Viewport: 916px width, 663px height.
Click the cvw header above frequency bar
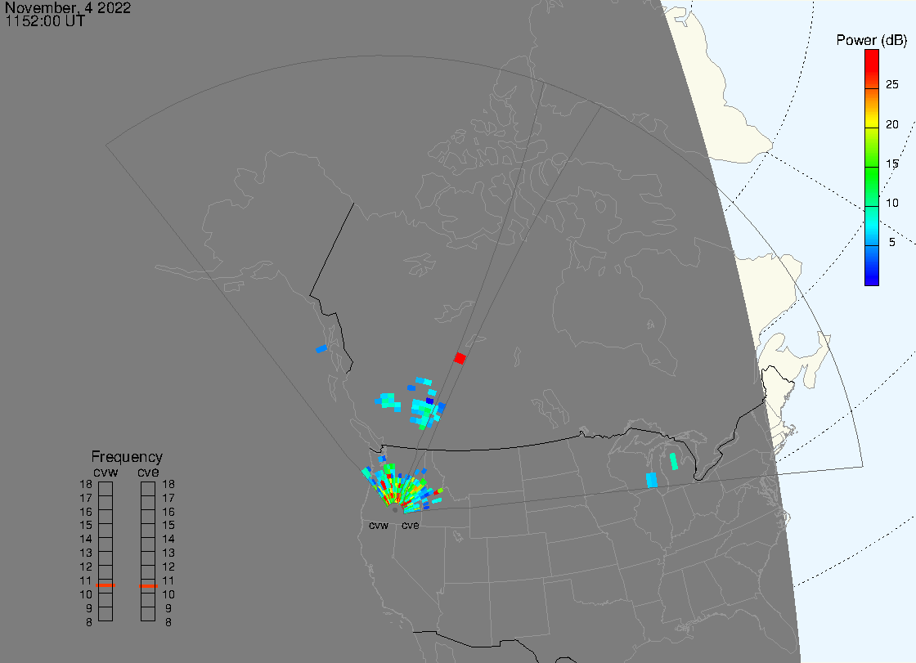pos(106,472)
